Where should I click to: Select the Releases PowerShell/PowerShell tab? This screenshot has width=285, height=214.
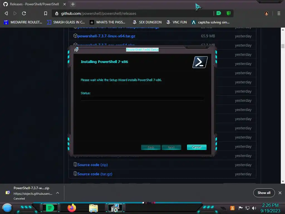[34, 4]
